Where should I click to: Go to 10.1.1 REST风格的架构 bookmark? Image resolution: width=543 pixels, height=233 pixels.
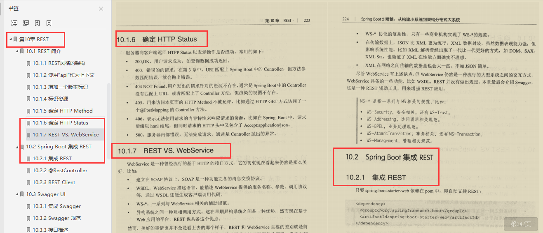coord(59,63)
